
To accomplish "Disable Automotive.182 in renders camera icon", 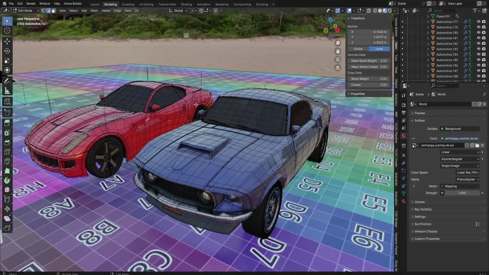I will click(x=484, y=44).
